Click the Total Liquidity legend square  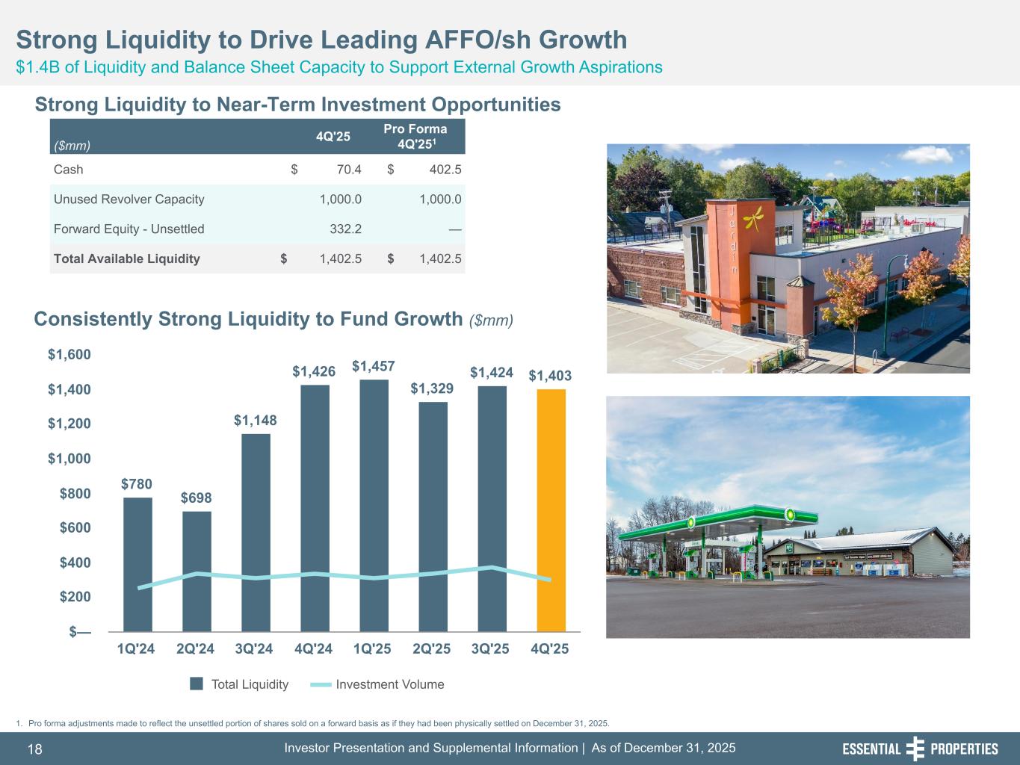click(x=197, y=684)
